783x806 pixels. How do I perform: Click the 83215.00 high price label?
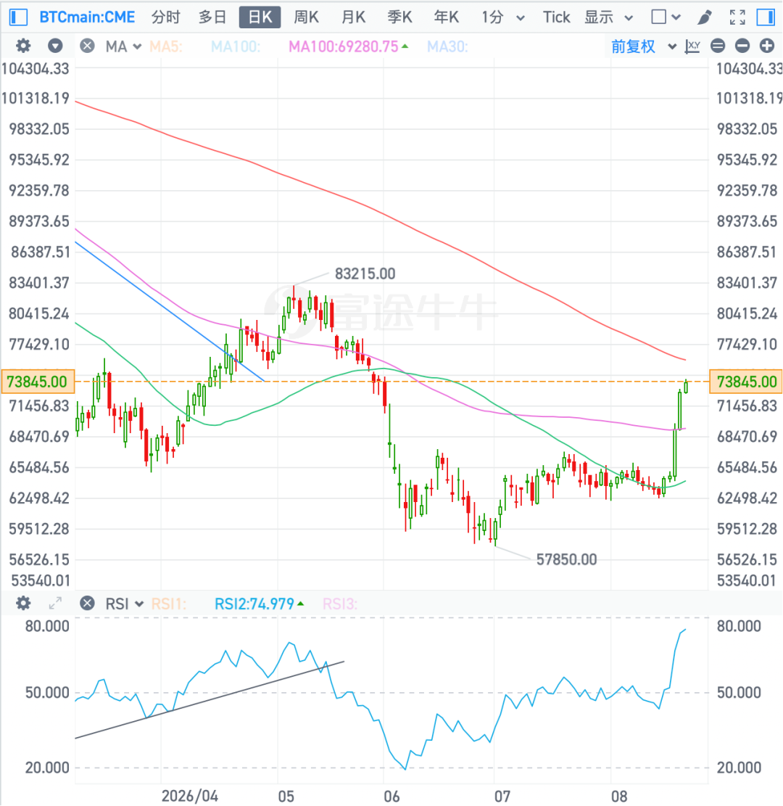pos(365,274)
